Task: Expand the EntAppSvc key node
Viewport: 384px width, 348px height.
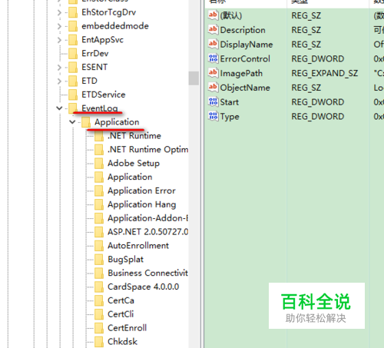Action: coord(59,40)
